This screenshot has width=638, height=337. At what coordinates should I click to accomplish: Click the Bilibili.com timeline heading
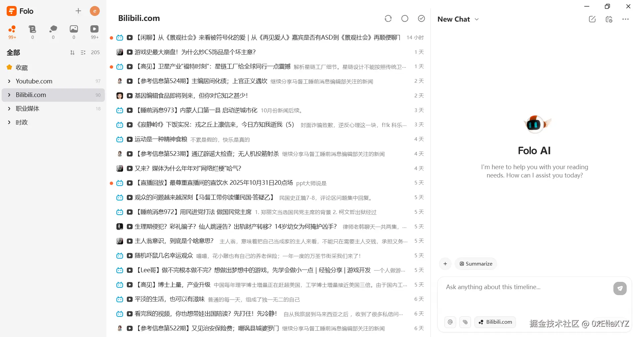pyautogui.click(x=139, y=18)
